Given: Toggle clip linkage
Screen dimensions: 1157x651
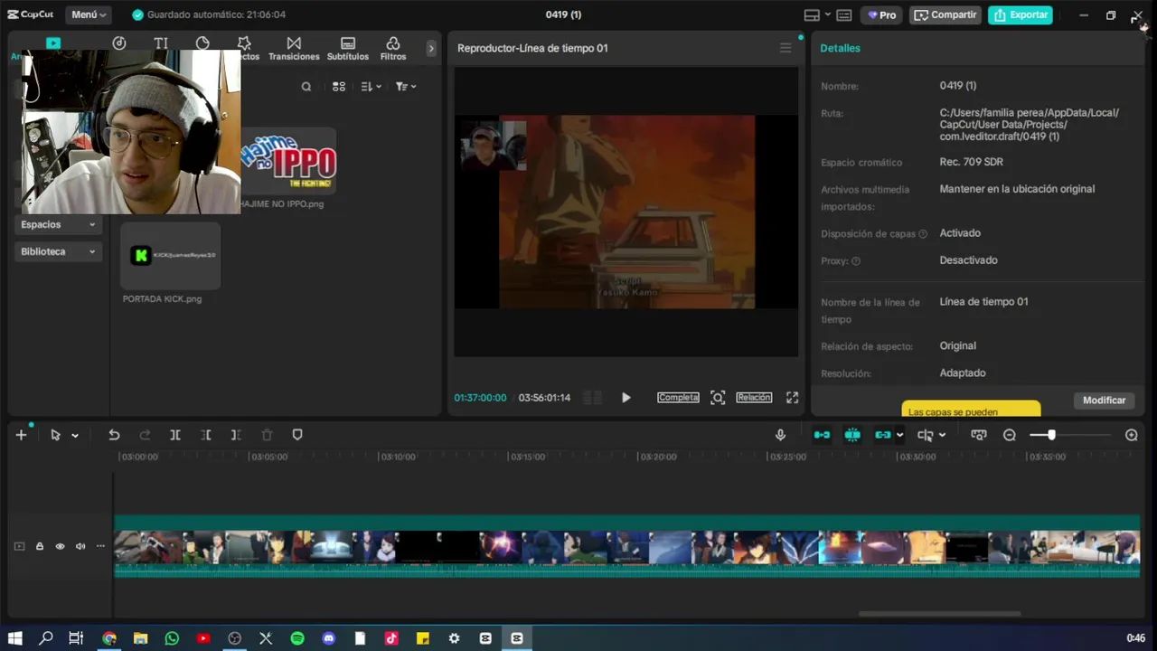Looking at the screenshot, I should pos(882,435).
